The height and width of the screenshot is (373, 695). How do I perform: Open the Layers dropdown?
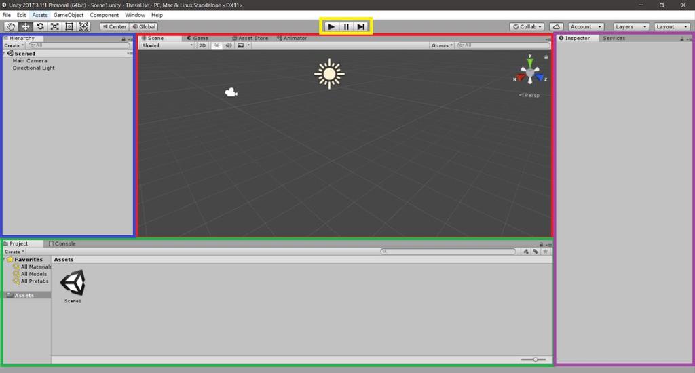coord(631,26)
